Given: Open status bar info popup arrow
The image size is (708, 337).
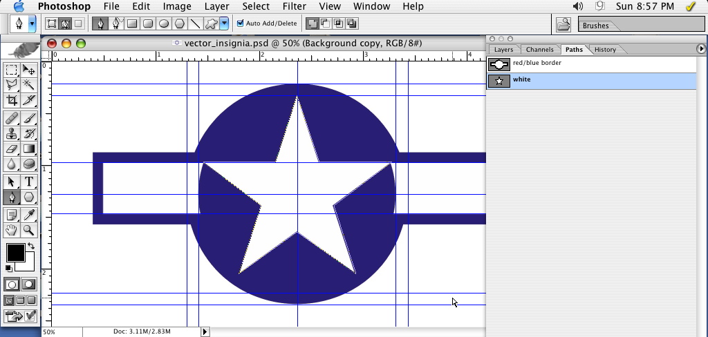Looking at the screenshot, I should [205, 332].
